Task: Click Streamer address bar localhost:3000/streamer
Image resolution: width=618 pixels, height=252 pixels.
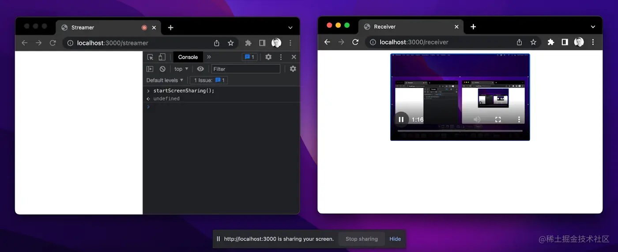Action: pos(113,43)
